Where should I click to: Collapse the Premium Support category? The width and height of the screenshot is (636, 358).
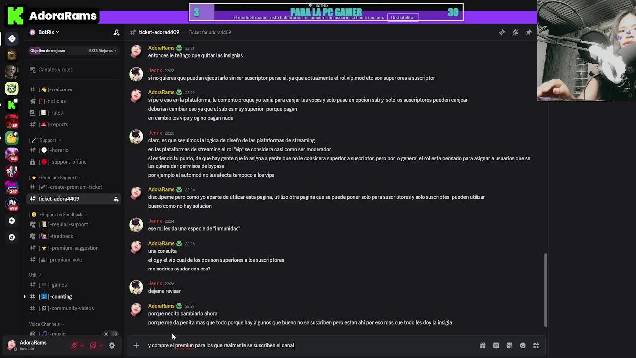55,178
